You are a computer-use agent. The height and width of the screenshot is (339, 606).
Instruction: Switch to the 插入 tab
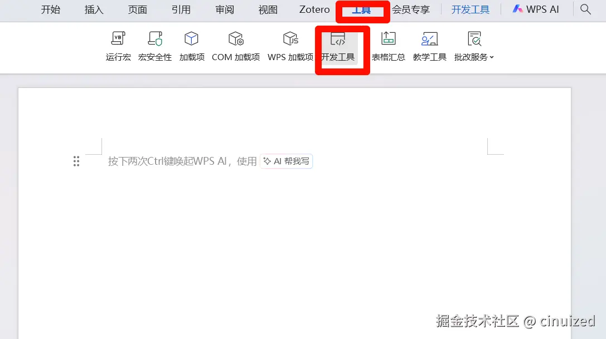(x=94, y=9)
